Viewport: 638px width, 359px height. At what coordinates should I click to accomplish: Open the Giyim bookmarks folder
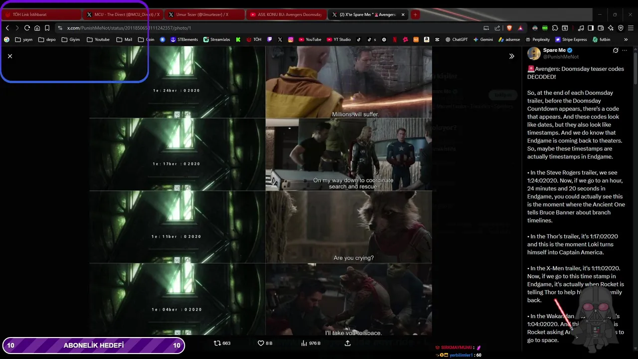point(70,39)
